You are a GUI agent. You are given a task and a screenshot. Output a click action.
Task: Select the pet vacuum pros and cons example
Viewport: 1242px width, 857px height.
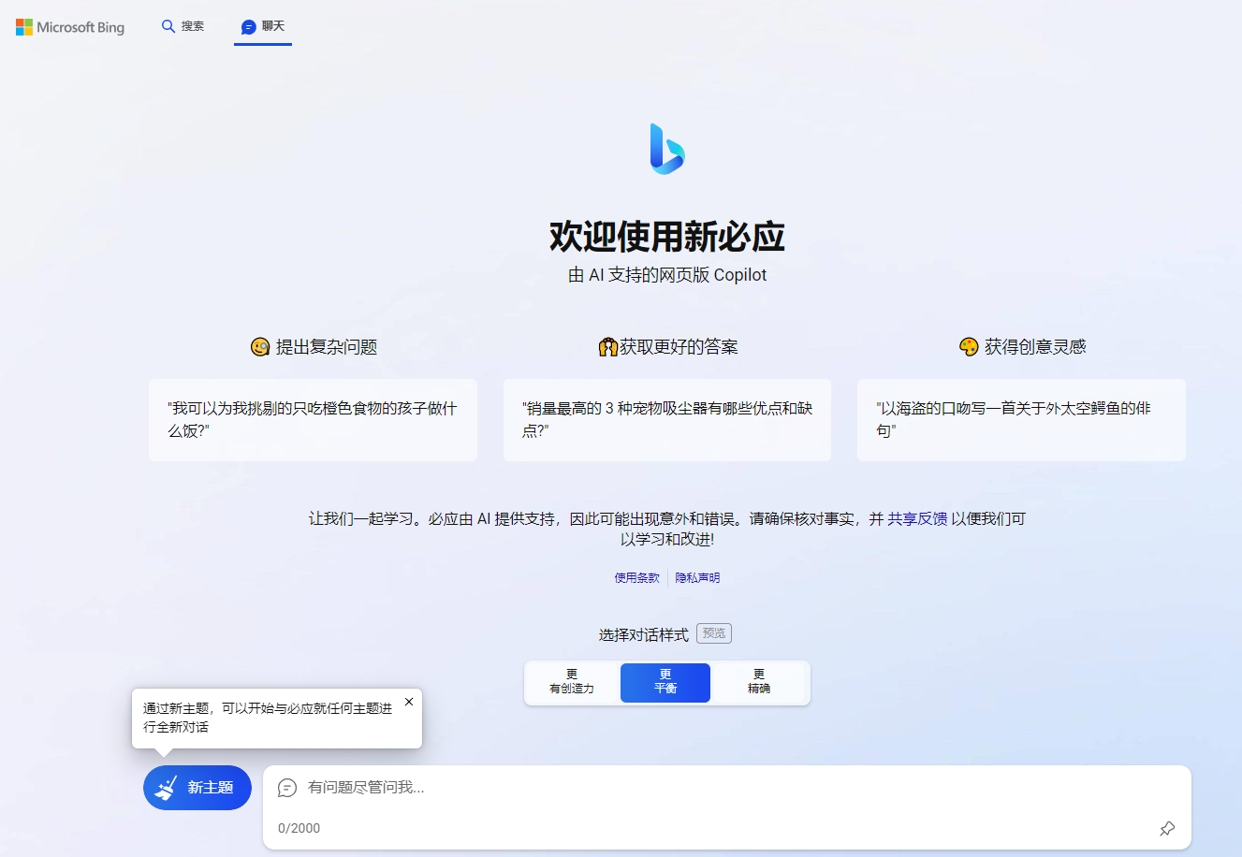click(x=667, y=419)
